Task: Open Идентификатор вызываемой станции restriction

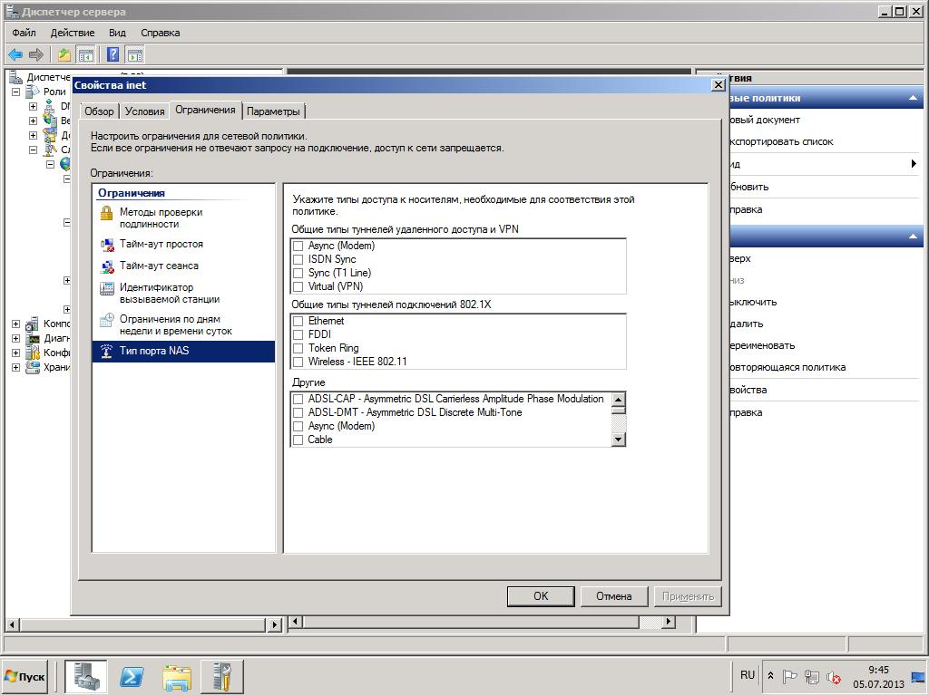Action: [169, 293]
